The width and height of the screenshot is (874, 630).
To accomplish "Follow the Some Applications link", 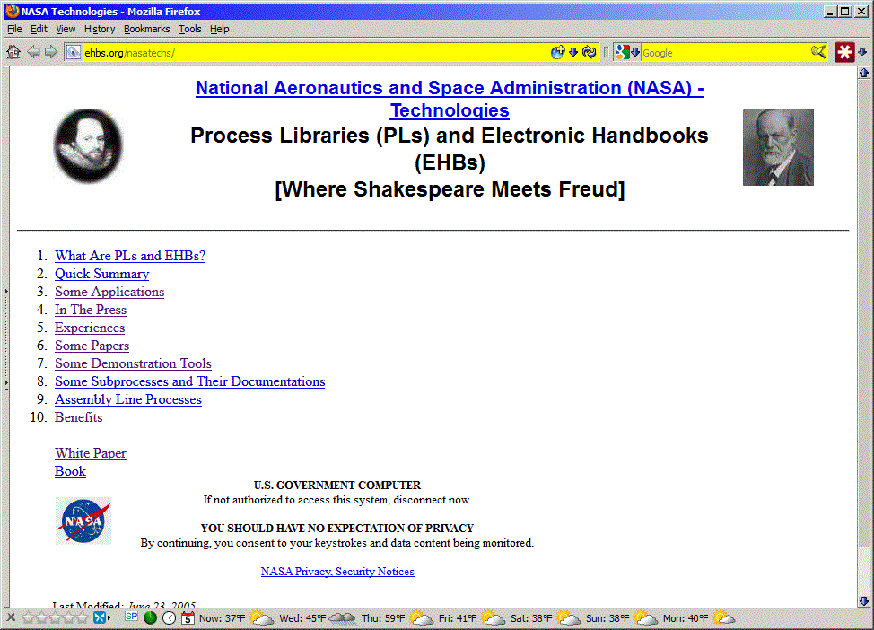I will [109, 292].
